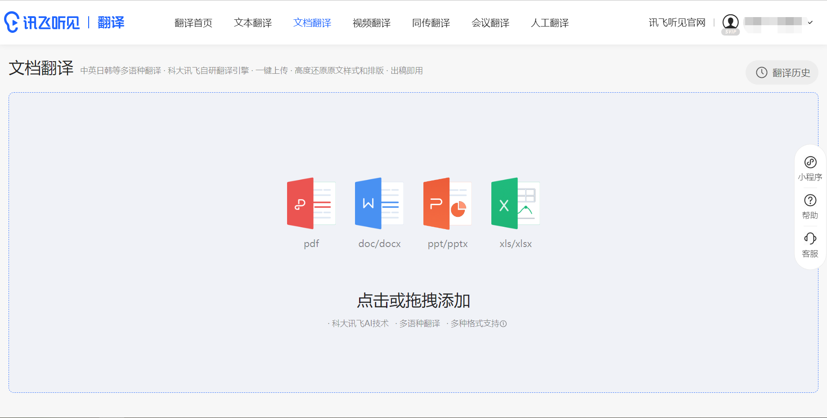The width and height of the screenshot is (827, 418).
Task: Open the 同传翻译 tab
Action: pos(431,23)
